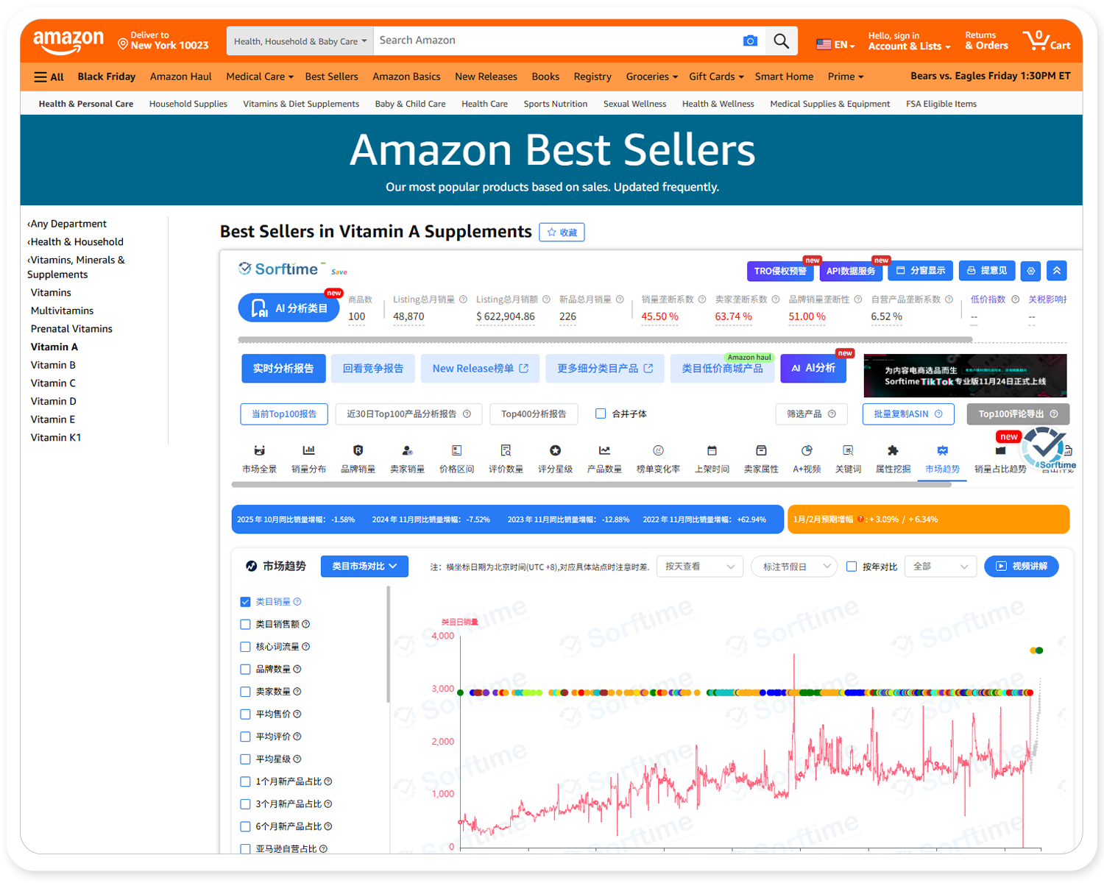Select Vitamin D in the sidebar

pyautogui.click(x=53, y=401)
